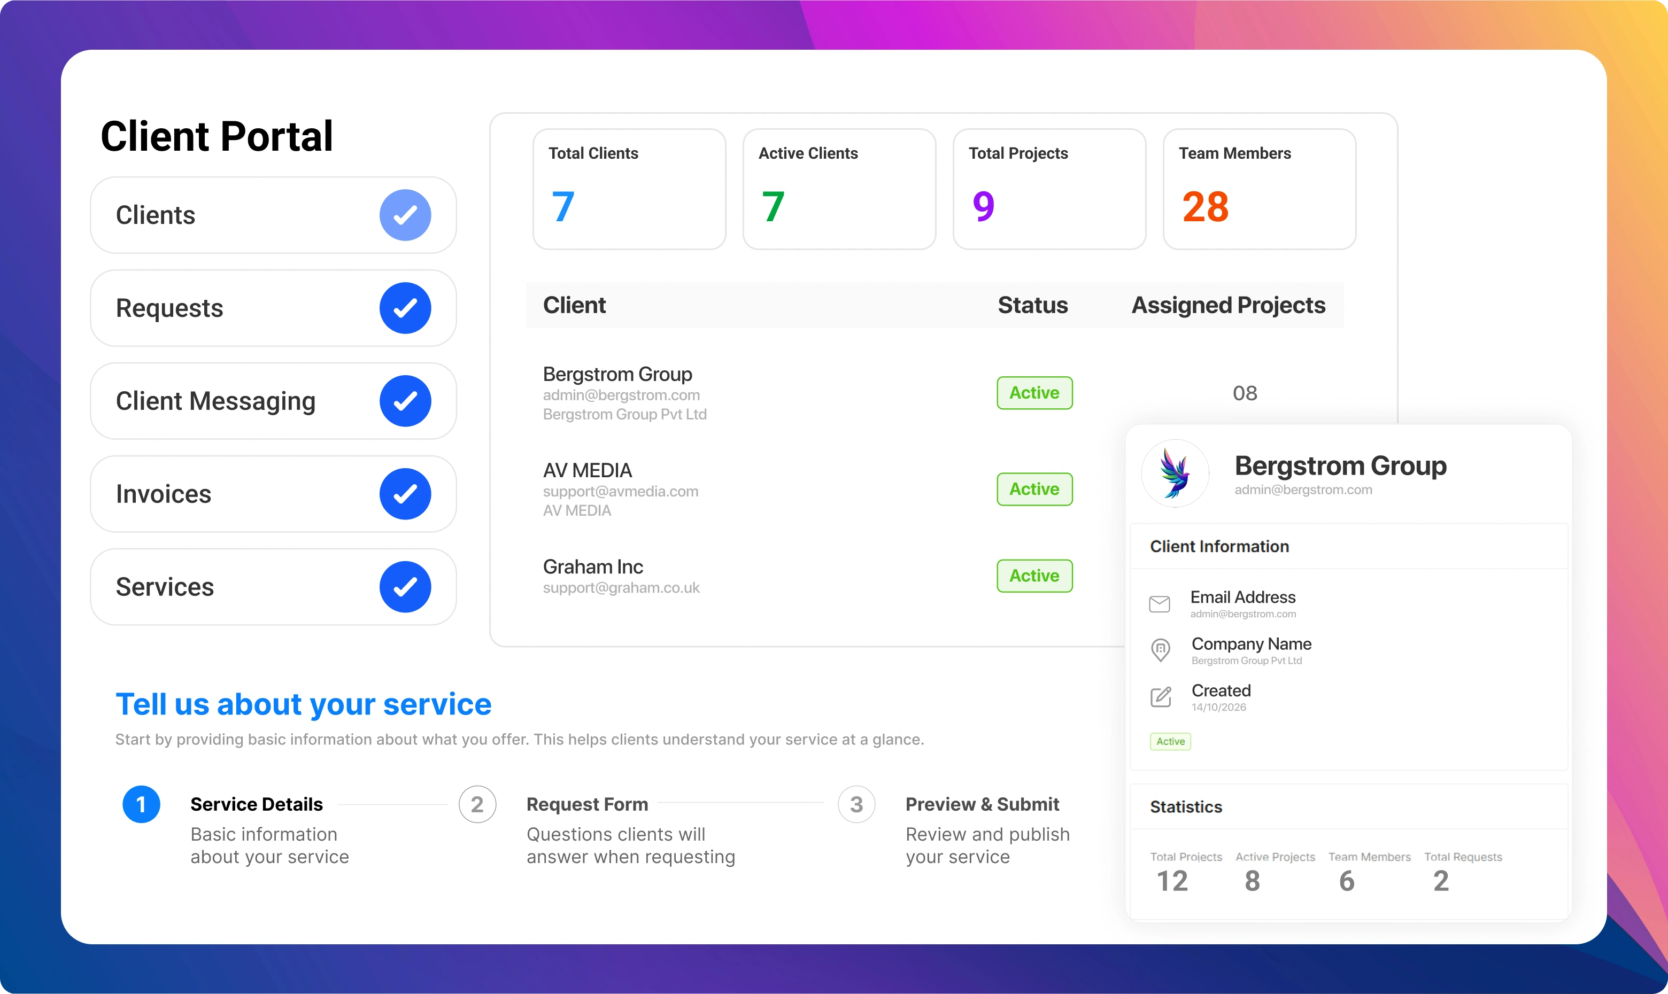Open the Invoices menu item
This screenshot has height=994, width=1668.
pos(273,494)
